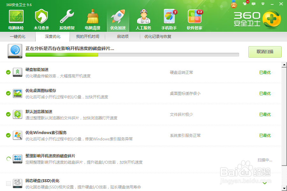
Task: Click 已最优 status for 默认浏览器加速
Action: pos(265,114)
